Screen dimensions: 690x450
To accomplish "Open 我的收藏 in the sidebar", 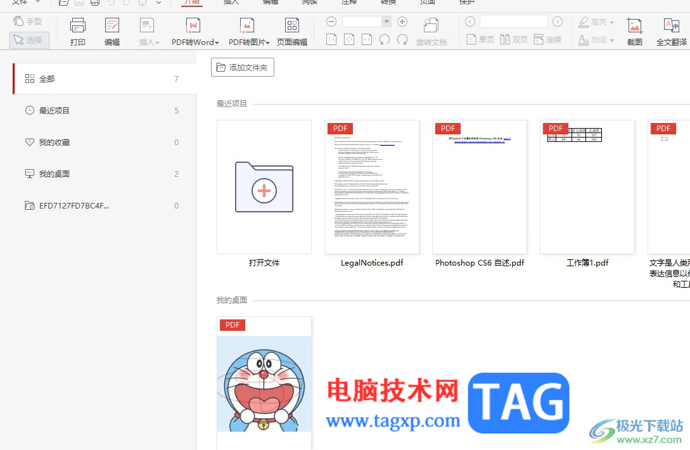I will [105, 142].
